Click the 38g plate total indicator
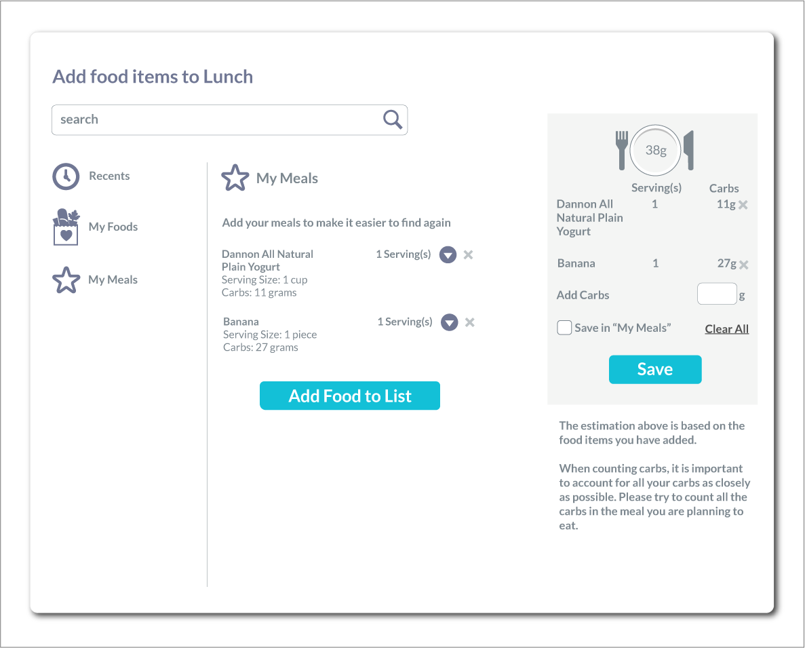Screen dimensions: 805x648 click(655, 151)
